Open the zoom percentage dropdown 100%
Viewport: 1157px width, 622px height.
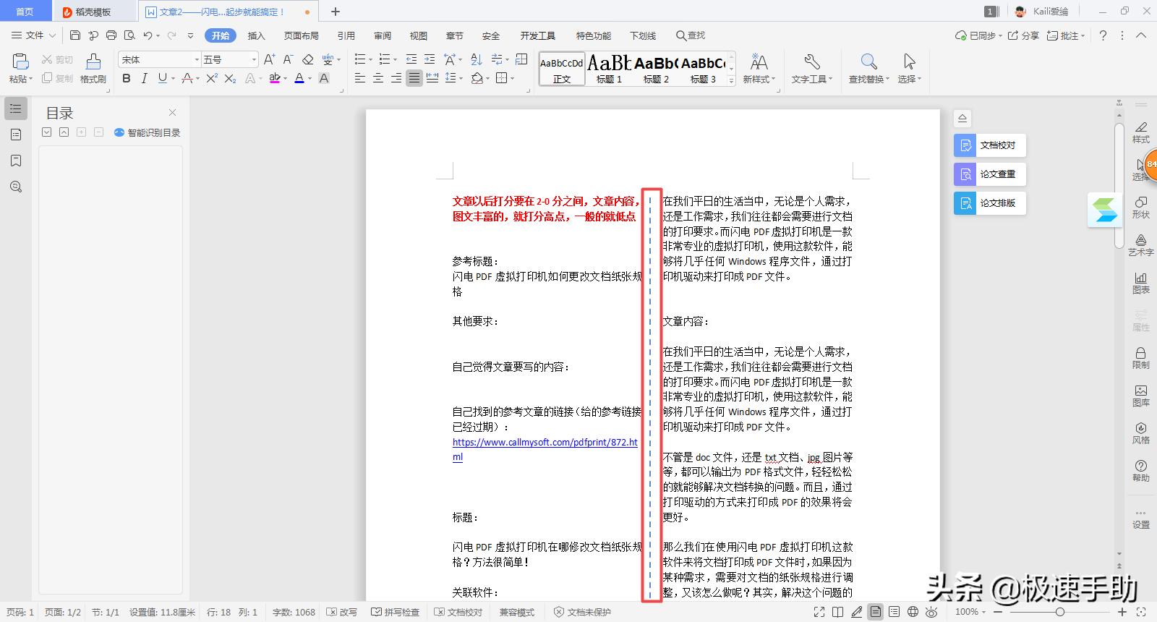970,612
